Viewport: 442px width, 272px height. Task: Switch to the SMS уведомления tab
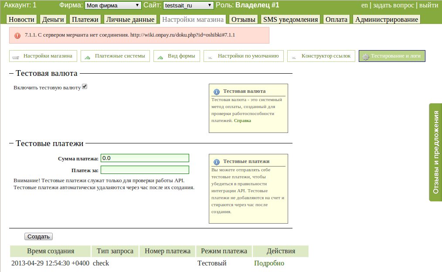point(290,20)
